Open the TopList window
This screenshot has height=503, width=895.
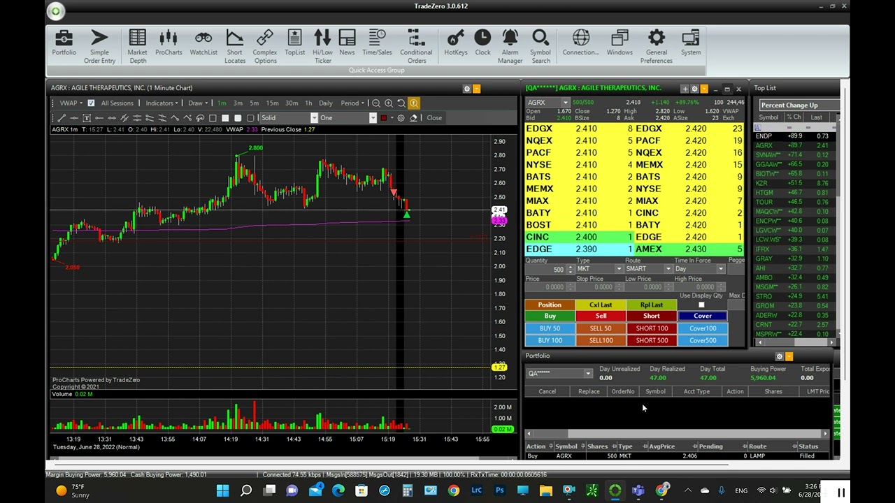294,43
